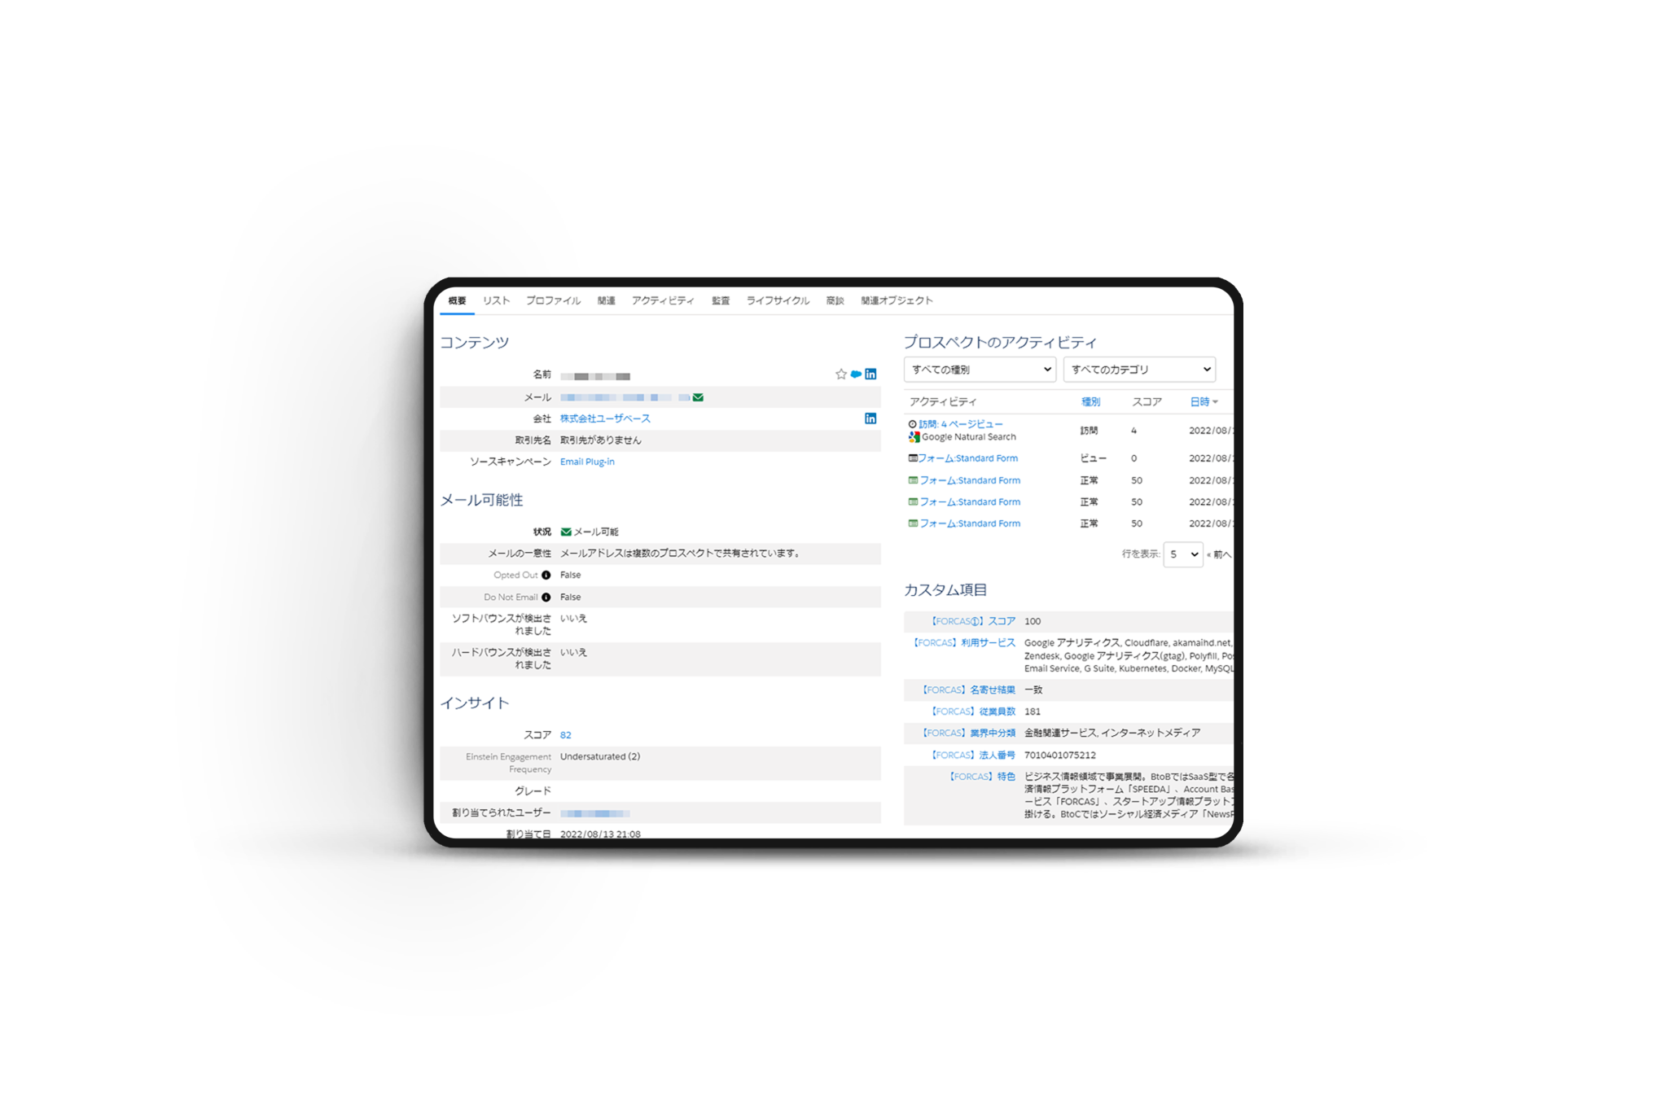The image size is (1653, 1099).
Task: Click the Google Natural Search text
Action: click(x=969, y=437)
